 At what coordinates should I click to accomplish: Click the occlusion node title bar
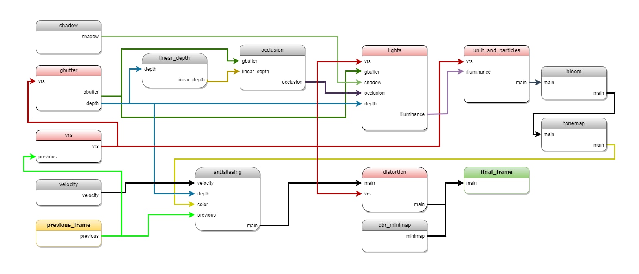272,50
